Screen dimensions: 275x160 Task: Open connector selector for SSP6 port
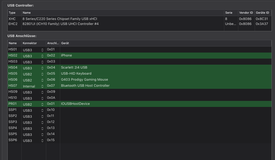(x=42, y=140)
